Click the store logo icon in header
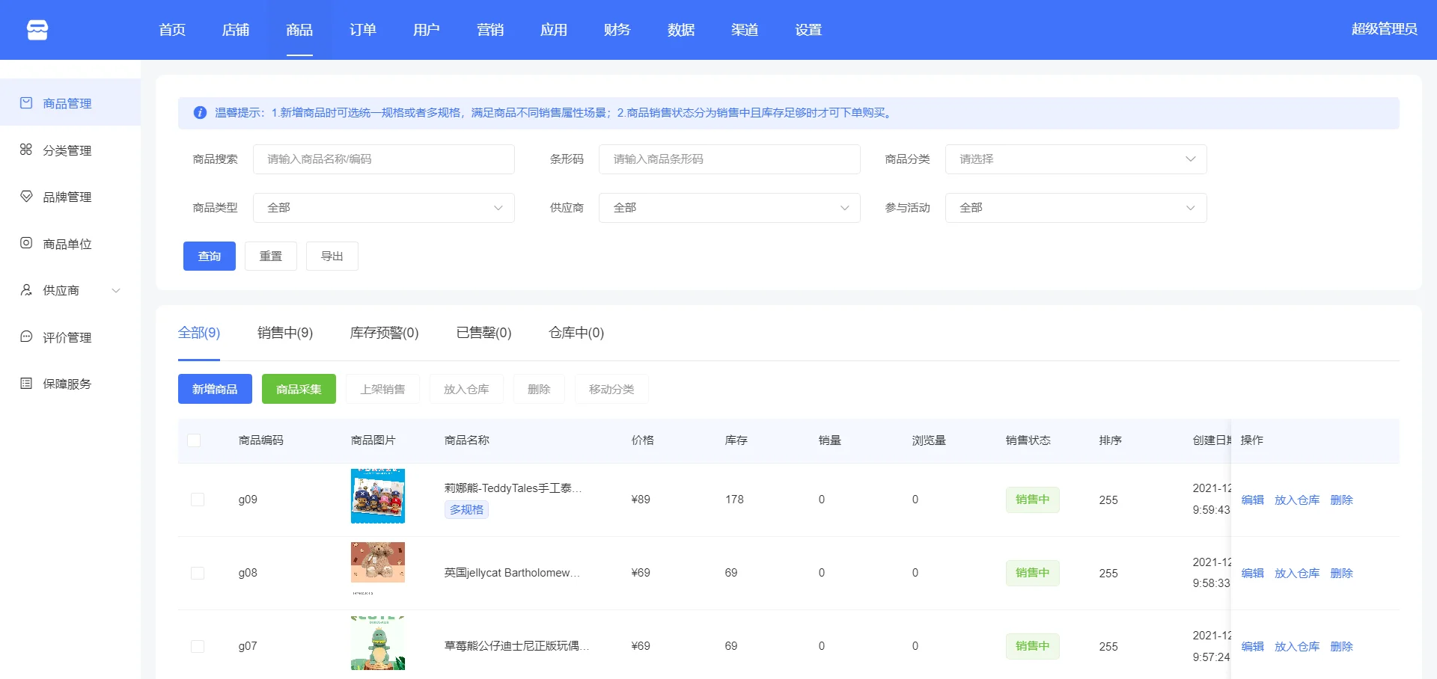Image resolution: width=1437 pixels, height=679 pixels. click(x=37, y=30)
